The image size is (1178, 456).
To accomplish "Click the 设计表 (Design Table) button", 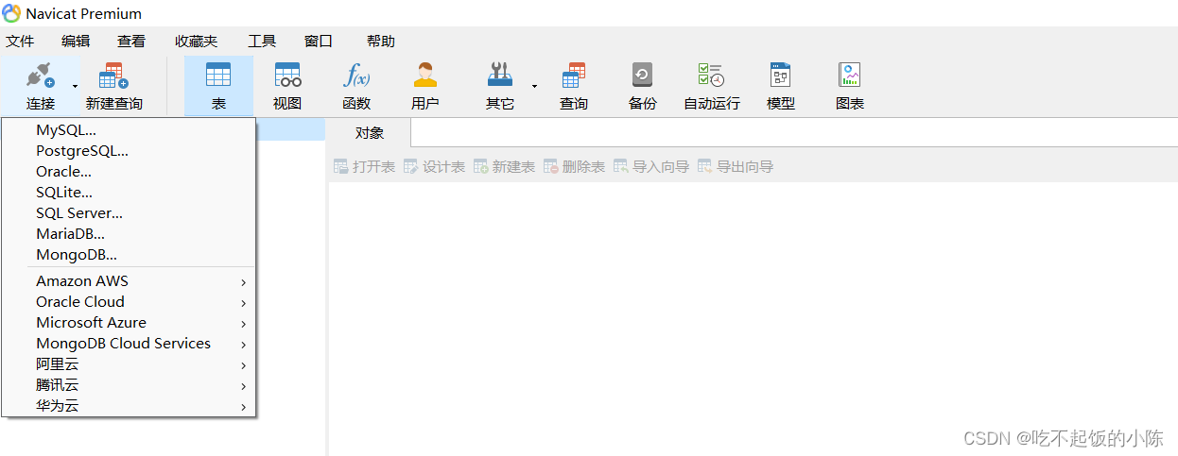I will 434,166.
